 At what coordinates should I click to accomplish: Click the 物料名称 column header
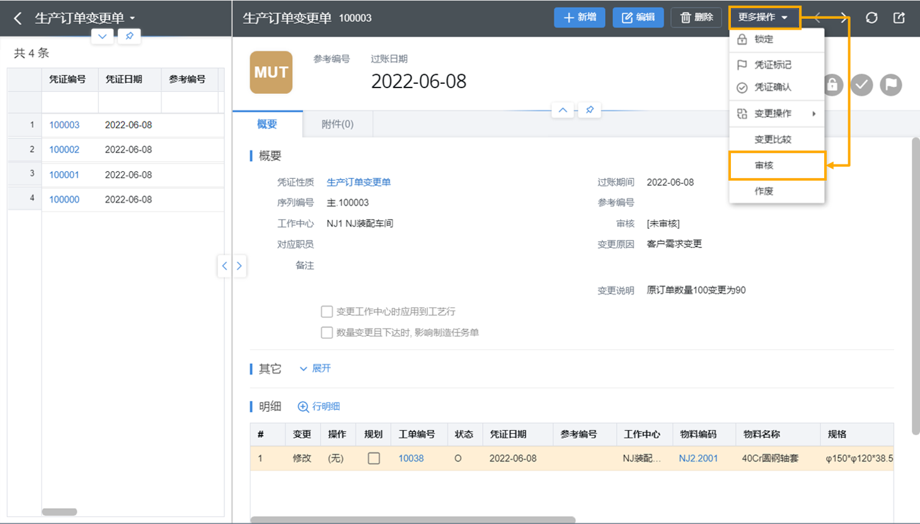pos(778,435)
